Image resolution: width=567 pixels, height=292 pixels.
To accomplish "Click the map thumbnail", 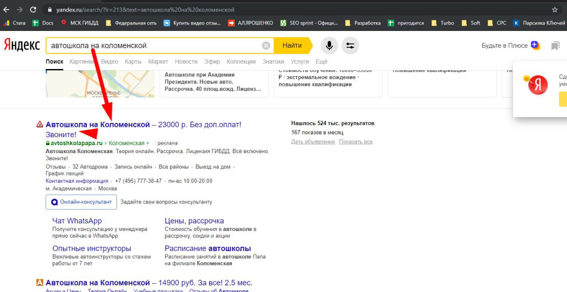I will pos(100,84).
